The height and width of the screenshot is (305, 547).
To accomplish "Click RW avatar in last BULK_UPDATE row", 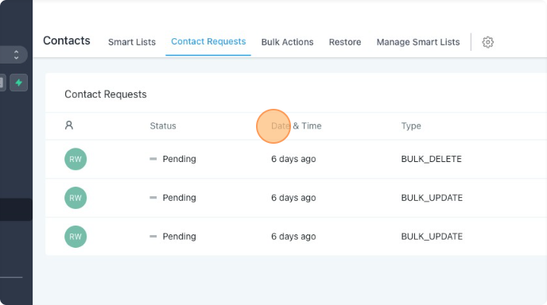I will click(x=76, y=237).
